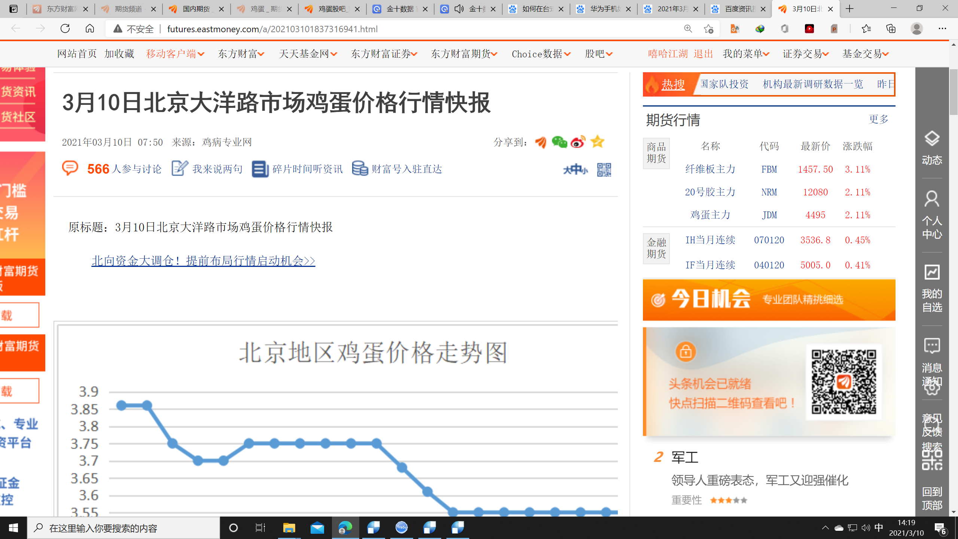Share article to Weibo icon
The height and width of the screenshot is (539, 958).
(578, 142)
